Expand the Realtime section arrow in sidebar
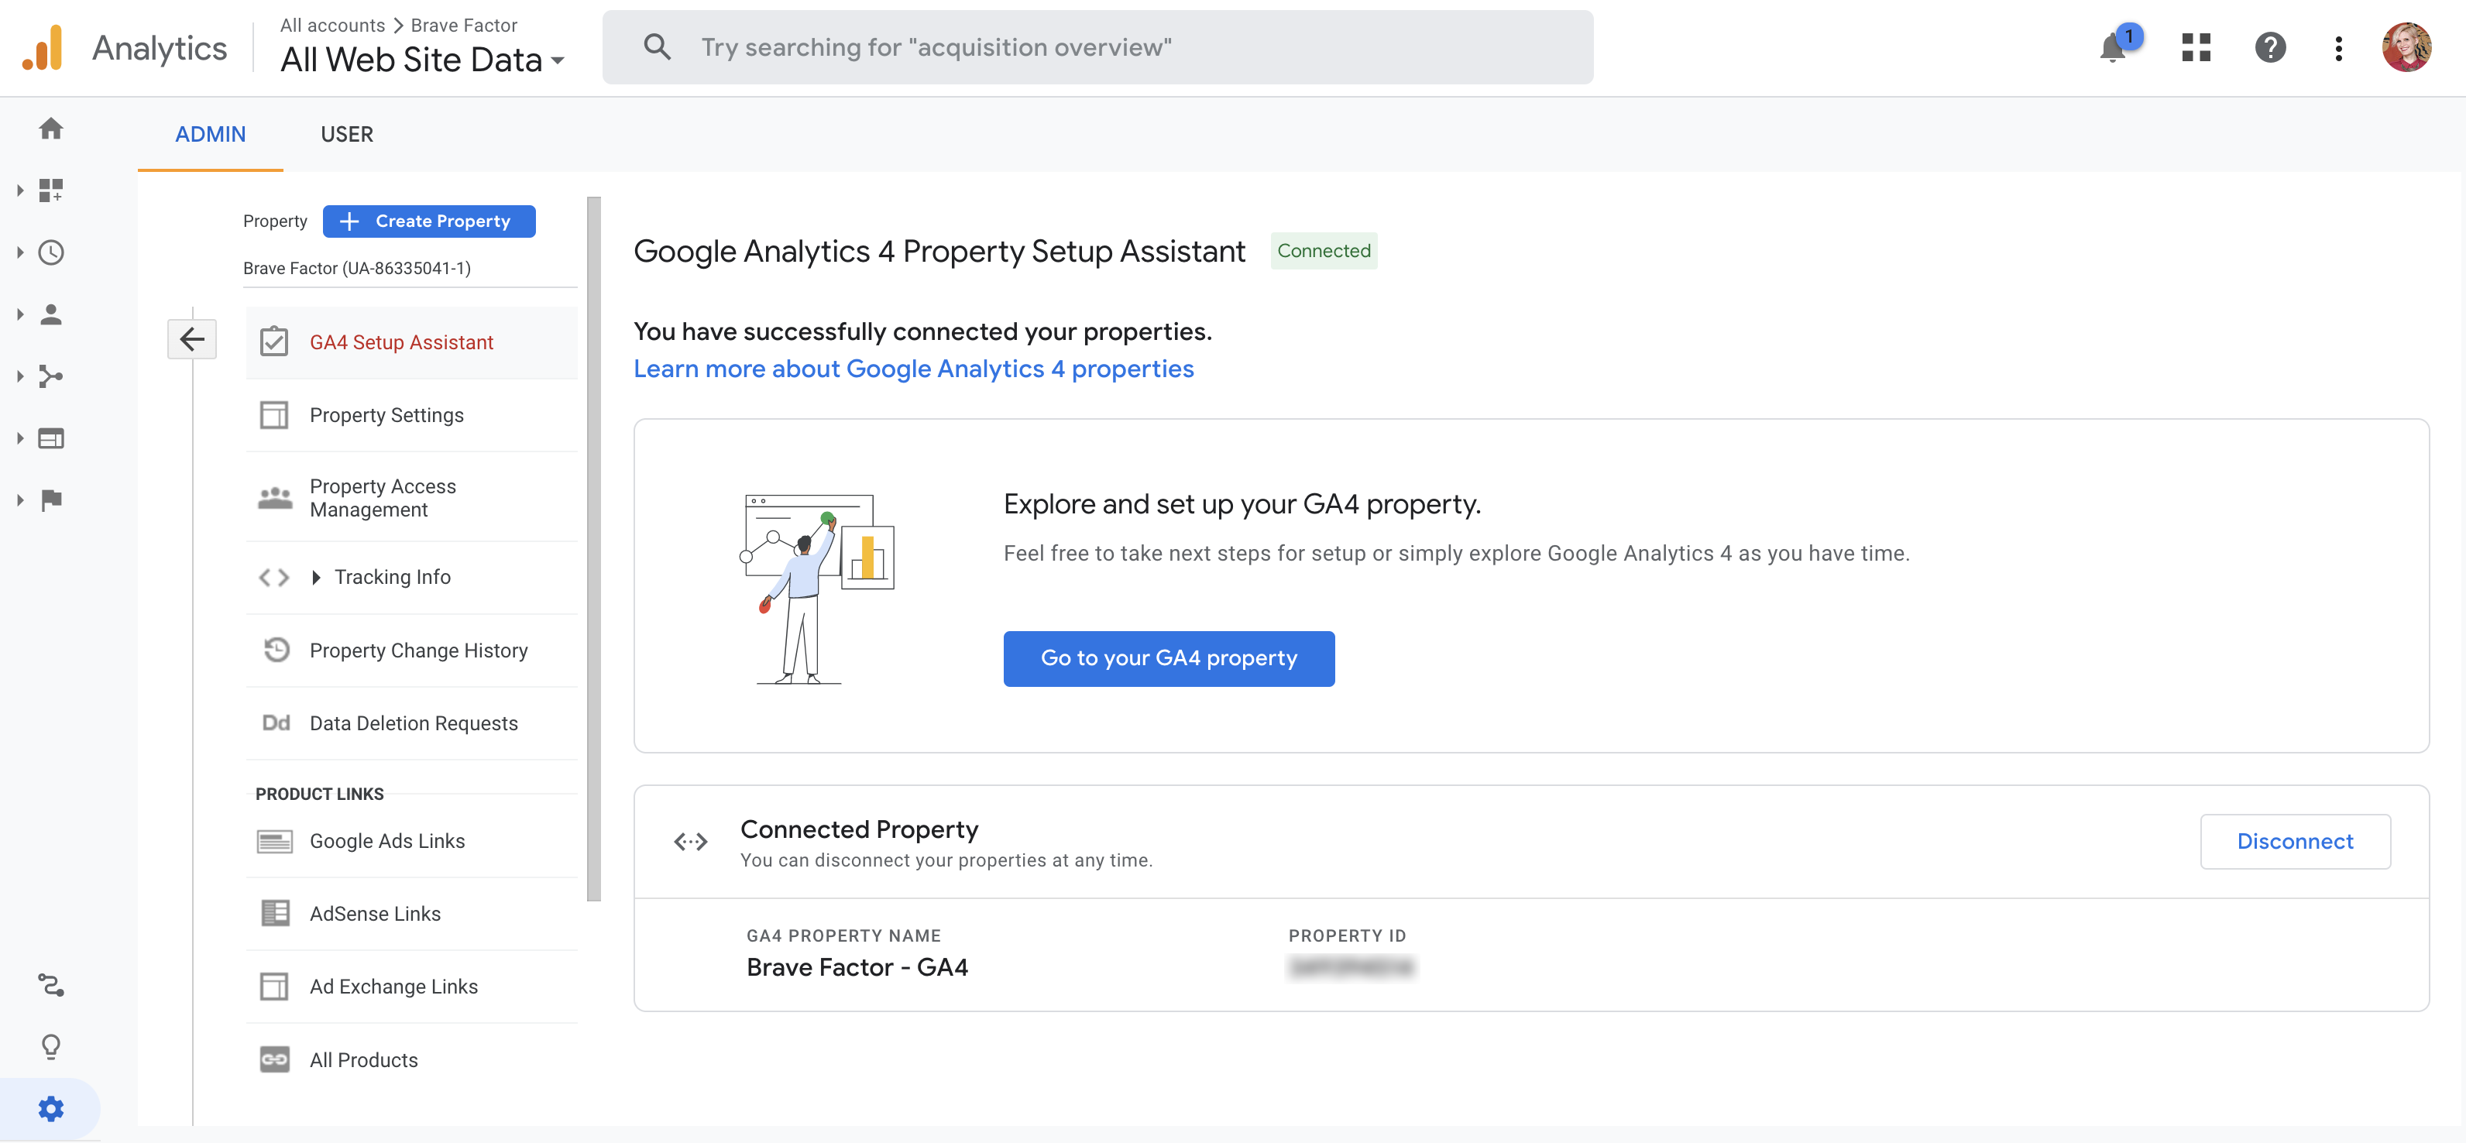 pos(20,252)
